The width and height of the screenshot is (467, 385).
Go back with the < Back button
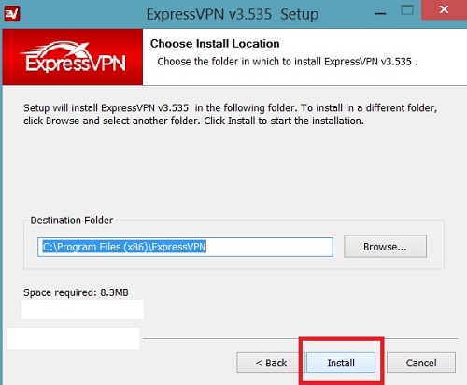271,363
